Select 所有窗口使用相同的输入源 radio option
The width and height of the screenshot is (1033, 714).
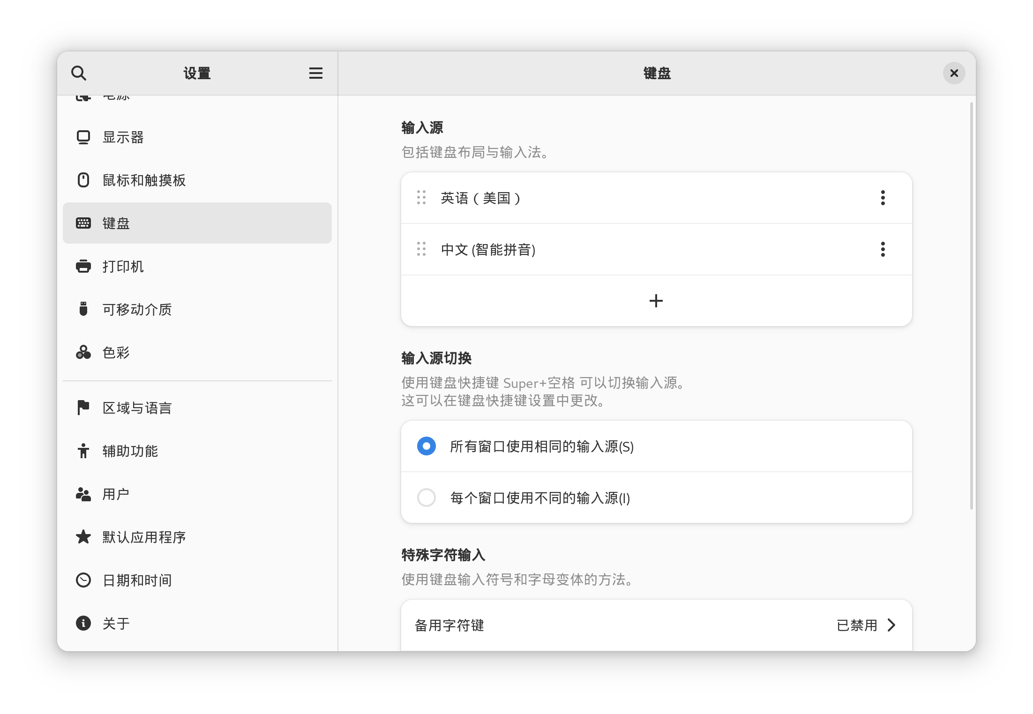[x=427, y=446]
